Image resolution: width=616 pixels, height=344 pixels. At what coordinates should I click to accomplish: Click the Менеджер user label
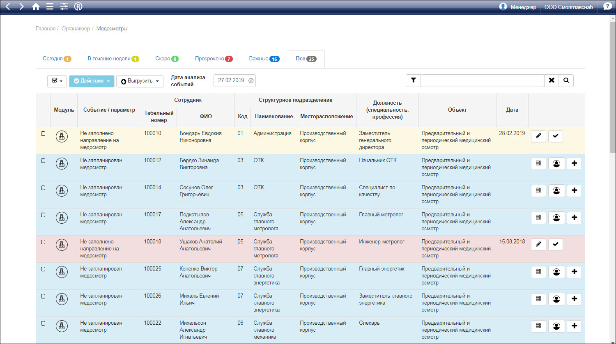click(523, 7)
